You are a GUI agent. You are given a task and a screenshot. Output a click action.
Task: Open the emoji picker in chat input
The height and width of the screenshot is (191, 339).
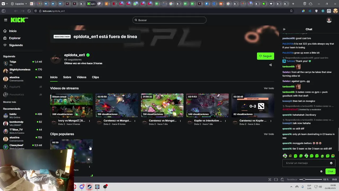(331, 163)
